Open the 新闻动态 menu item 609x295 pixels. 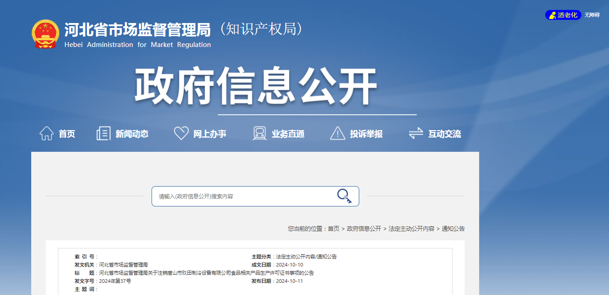[x=132, y=134]
